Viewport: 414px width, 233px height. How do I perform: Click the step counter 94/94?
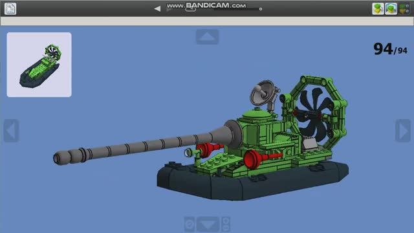(x=391, y=49)
